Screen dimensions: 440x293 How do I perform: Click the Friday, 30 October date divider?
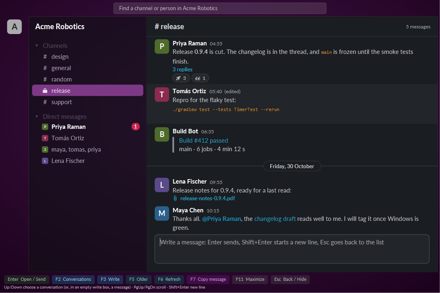click(x=292, y=167)
